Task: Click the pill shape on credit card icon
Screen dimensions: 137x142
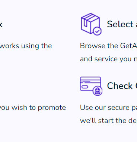Action: (x=85, y=87)
